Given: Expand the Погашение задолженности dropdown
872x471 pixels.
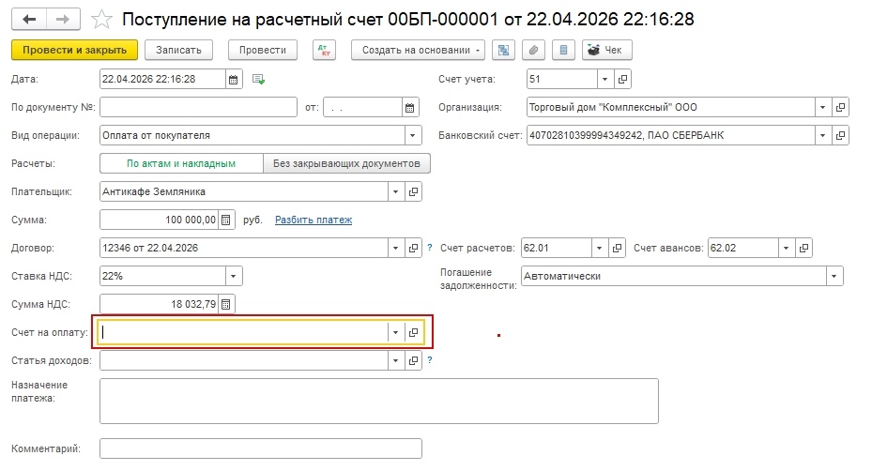Looking at the screenshot, I should coord(834,276).
